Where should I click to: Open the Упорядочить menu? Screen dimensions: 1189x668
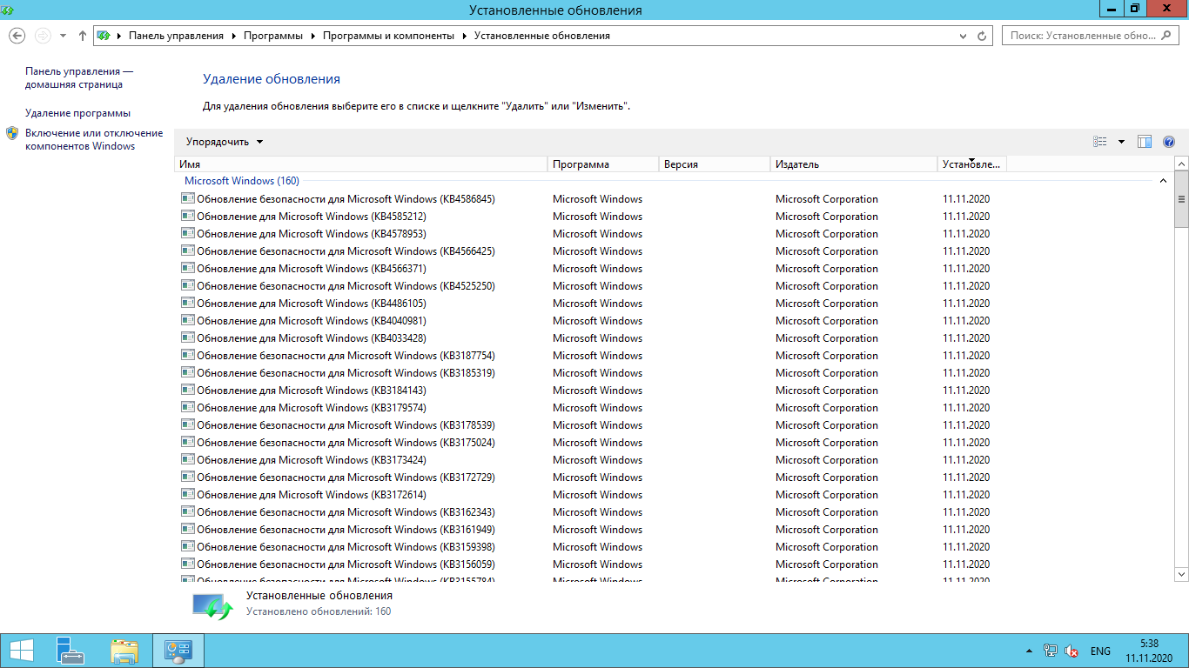coord(225,142)
